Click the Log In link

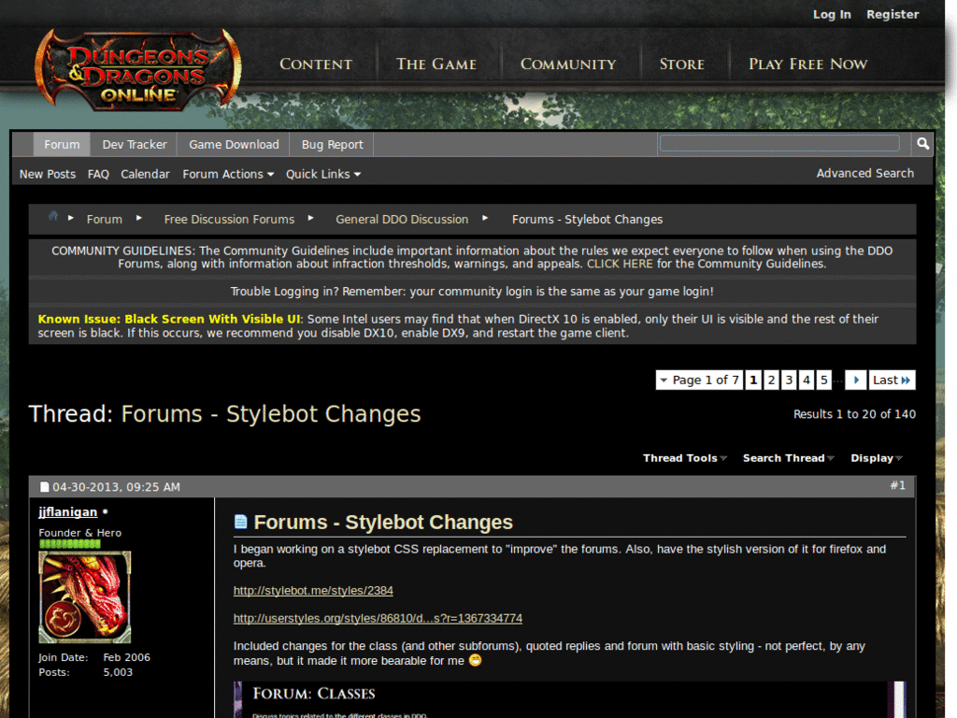pos(832,14)
